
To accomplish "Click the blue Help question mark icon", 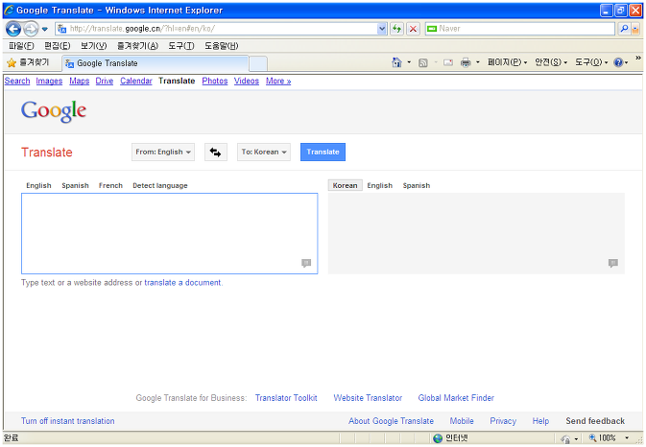I will tap(618, 62).
